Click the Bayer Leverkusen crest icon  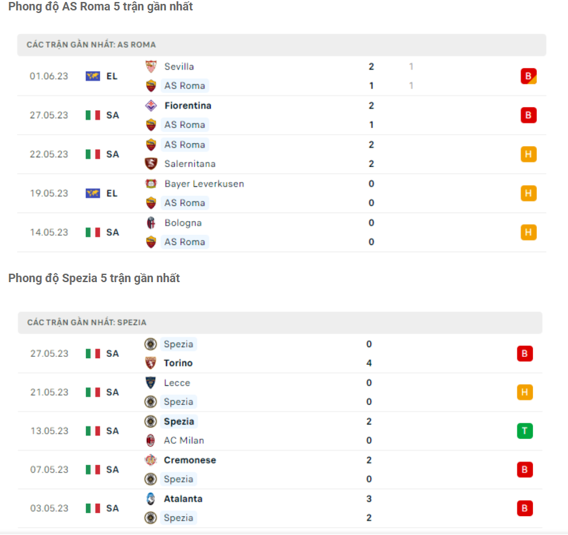(x=151, y=183)
